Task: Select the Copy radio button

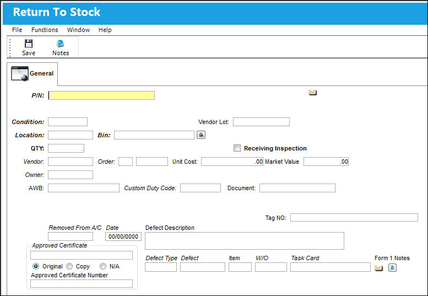Action: pos(69,266)
